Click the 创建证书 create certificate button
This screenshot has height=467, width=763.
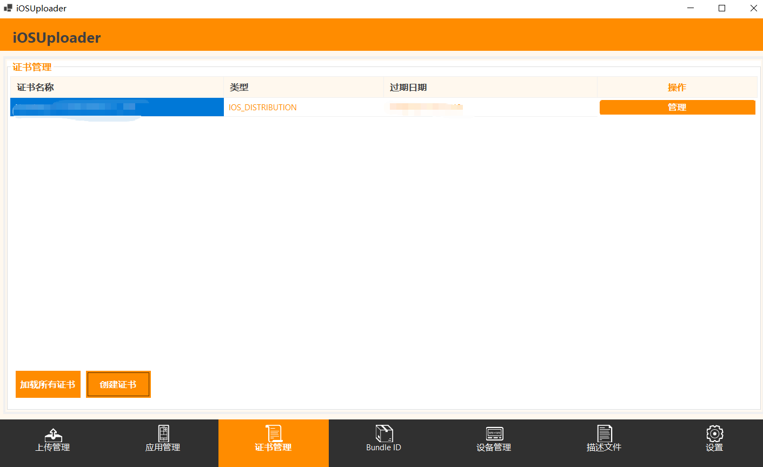click(118, 384)
